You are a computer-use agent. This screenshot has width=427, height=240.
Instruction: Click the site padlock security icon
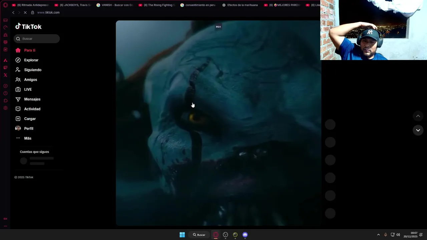(x=32, y=12)
